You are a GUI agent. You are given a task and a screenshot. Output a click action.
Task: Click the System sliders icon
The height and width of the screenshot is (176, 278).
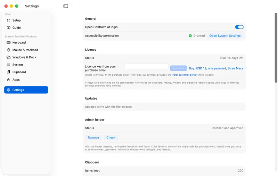(8, 65)
